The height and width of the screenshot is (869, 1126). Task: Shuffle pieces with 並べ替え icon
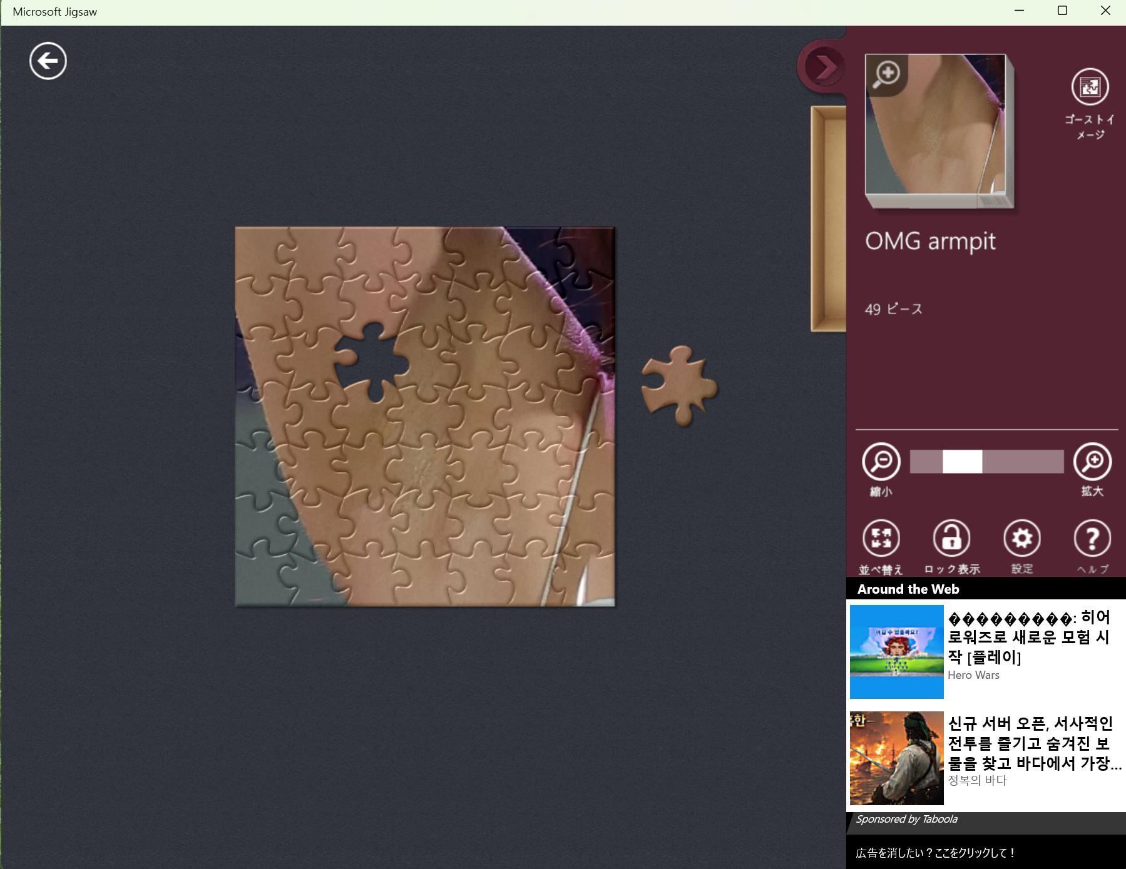click(x=881, y=539)
